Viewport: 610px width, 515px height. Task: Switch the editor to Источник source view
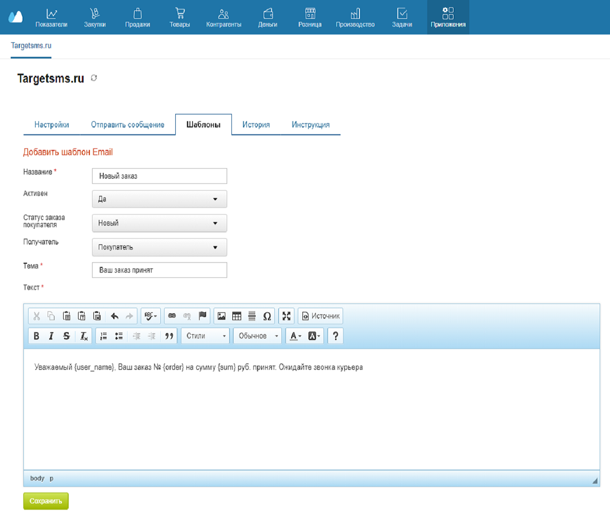[321, 315]
